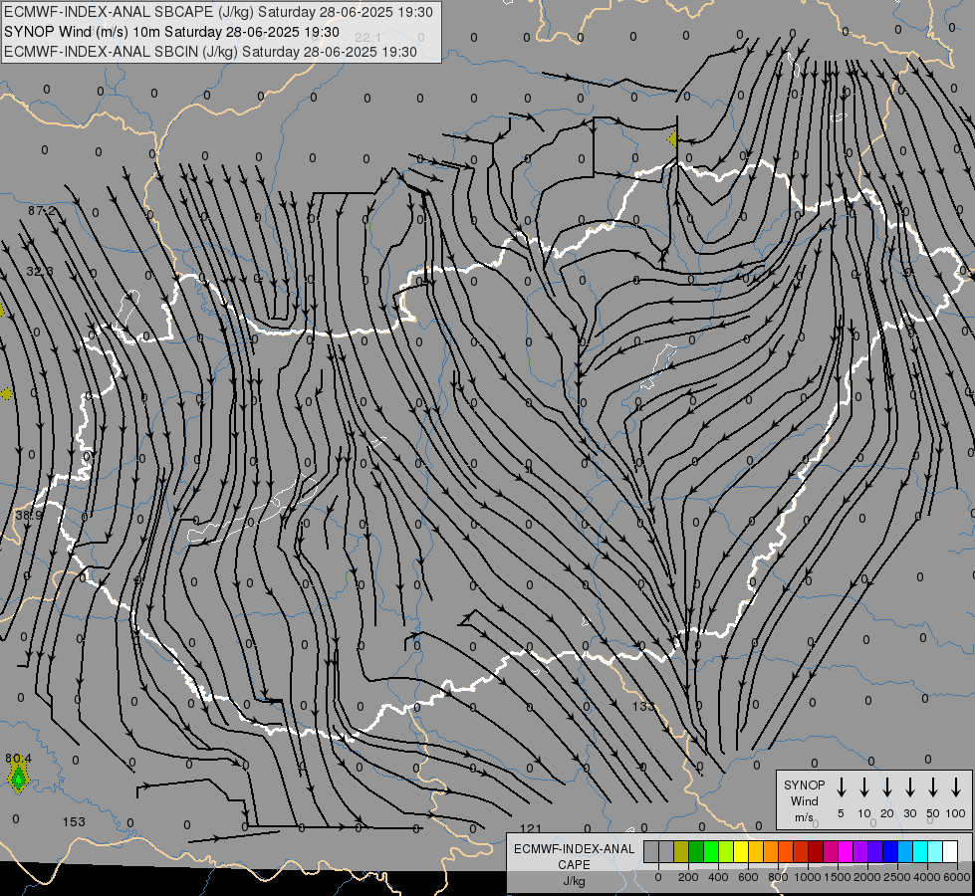The width and height of the screenshot is (975, 896).
Task: Pick the white CAPE legend swatch
Action: (950, 851)
